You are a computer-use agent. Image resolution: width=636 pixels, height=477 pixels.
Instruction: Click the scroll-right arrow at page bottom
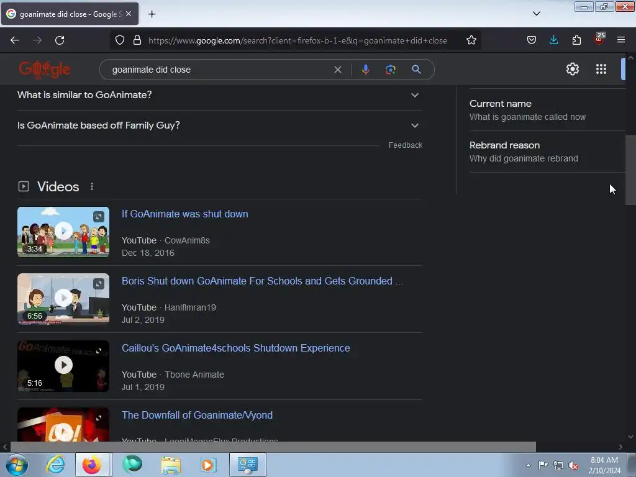(620, 447)
